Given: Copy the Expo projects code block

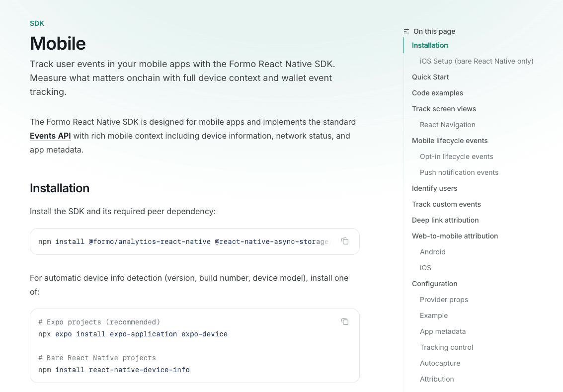Looking at the screenshot, I should pyautogui.click(x=345, y=321).
